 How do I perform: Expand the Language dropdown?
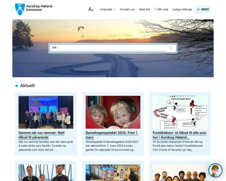coord(107,9)
